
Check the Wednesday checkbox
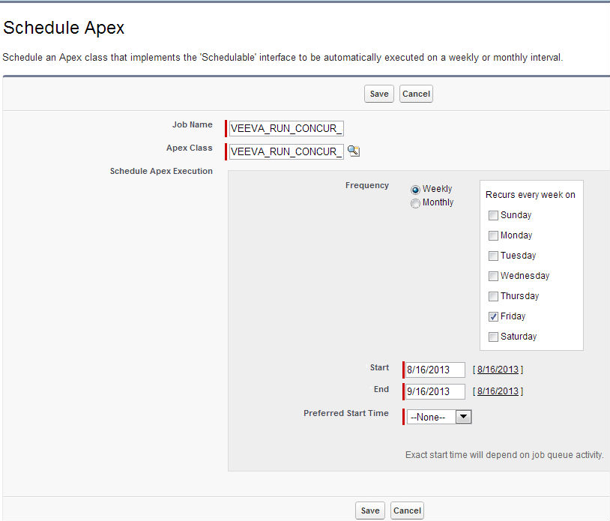(x=493, y=277)
